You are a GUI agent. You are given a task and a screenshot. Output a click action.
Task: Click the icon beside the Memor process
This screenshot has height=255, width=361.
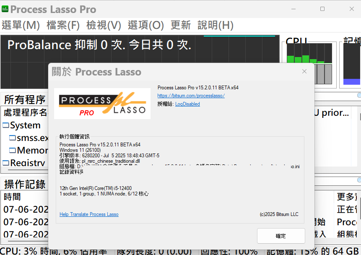pyautogui.click(x=13, y=151)
